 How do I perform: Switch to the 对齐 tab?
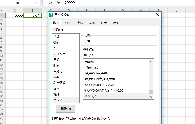68,23
